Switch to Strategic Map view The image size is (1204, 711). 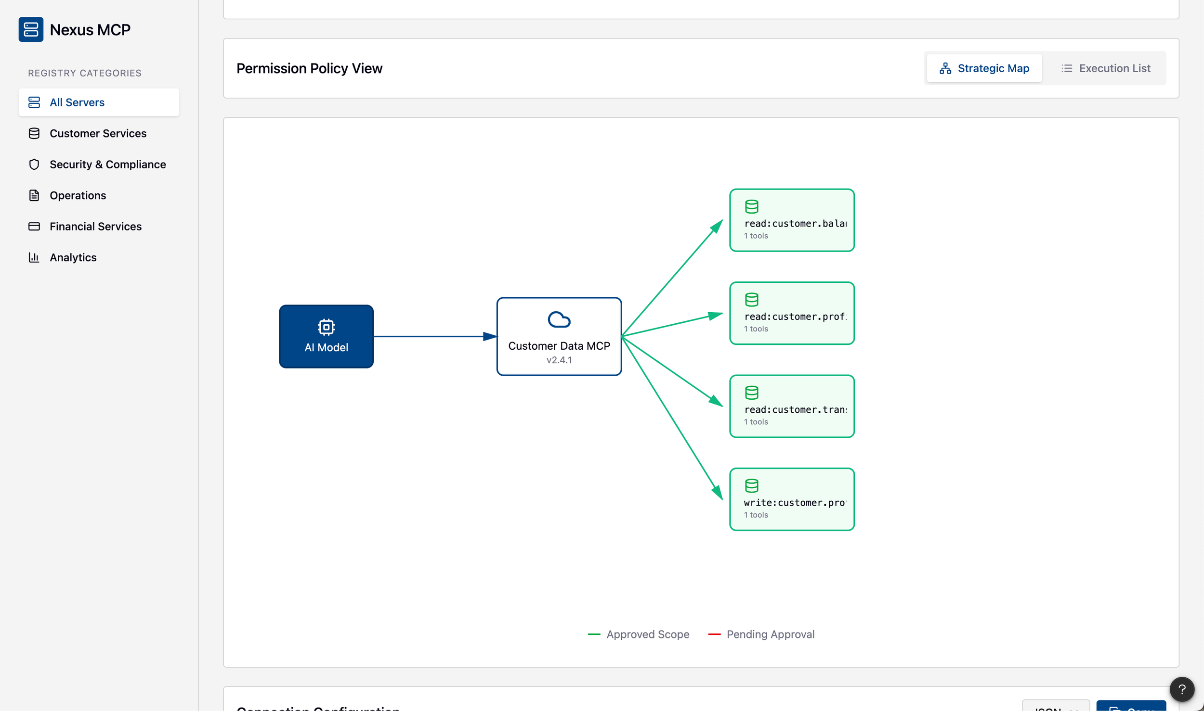pos(984,68)
